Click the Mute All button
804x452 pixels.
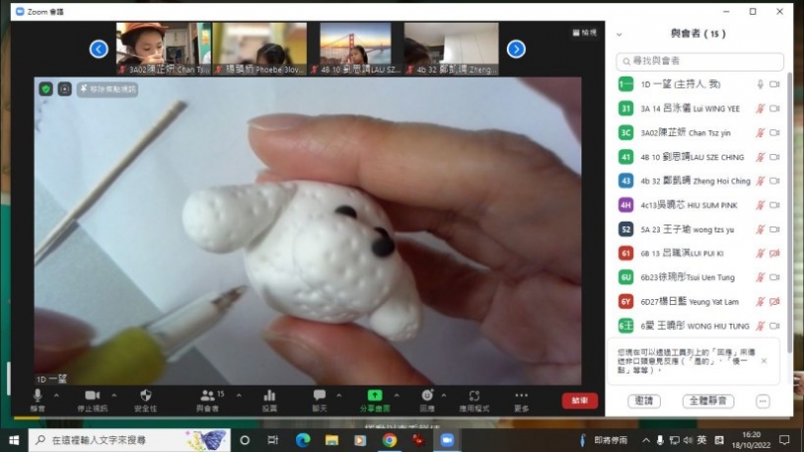(709, 400)
